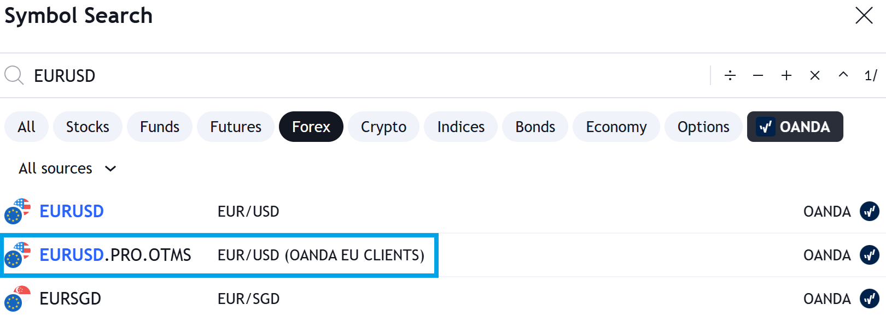Click OANDA logo on EURUSD row
The width and height of the screenshot is (886, 316).
pyautogui.click(x=870, y=211)
